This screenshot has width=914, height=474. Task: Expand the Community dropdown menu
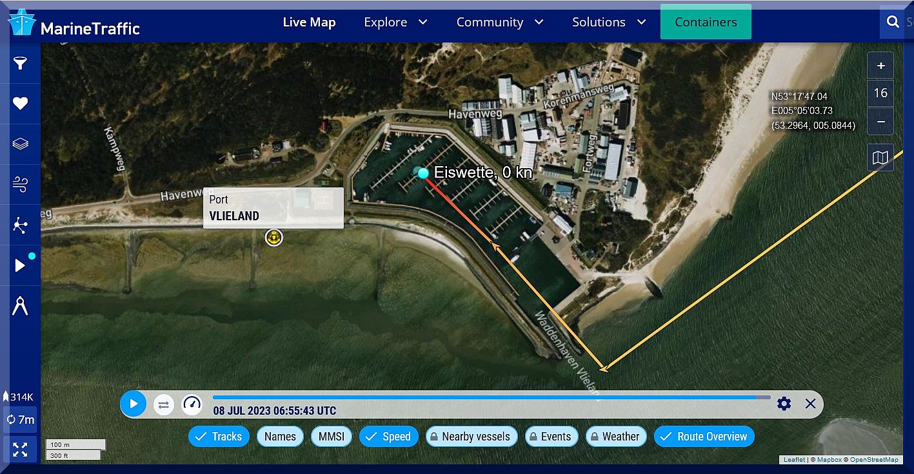click(500, 23)
